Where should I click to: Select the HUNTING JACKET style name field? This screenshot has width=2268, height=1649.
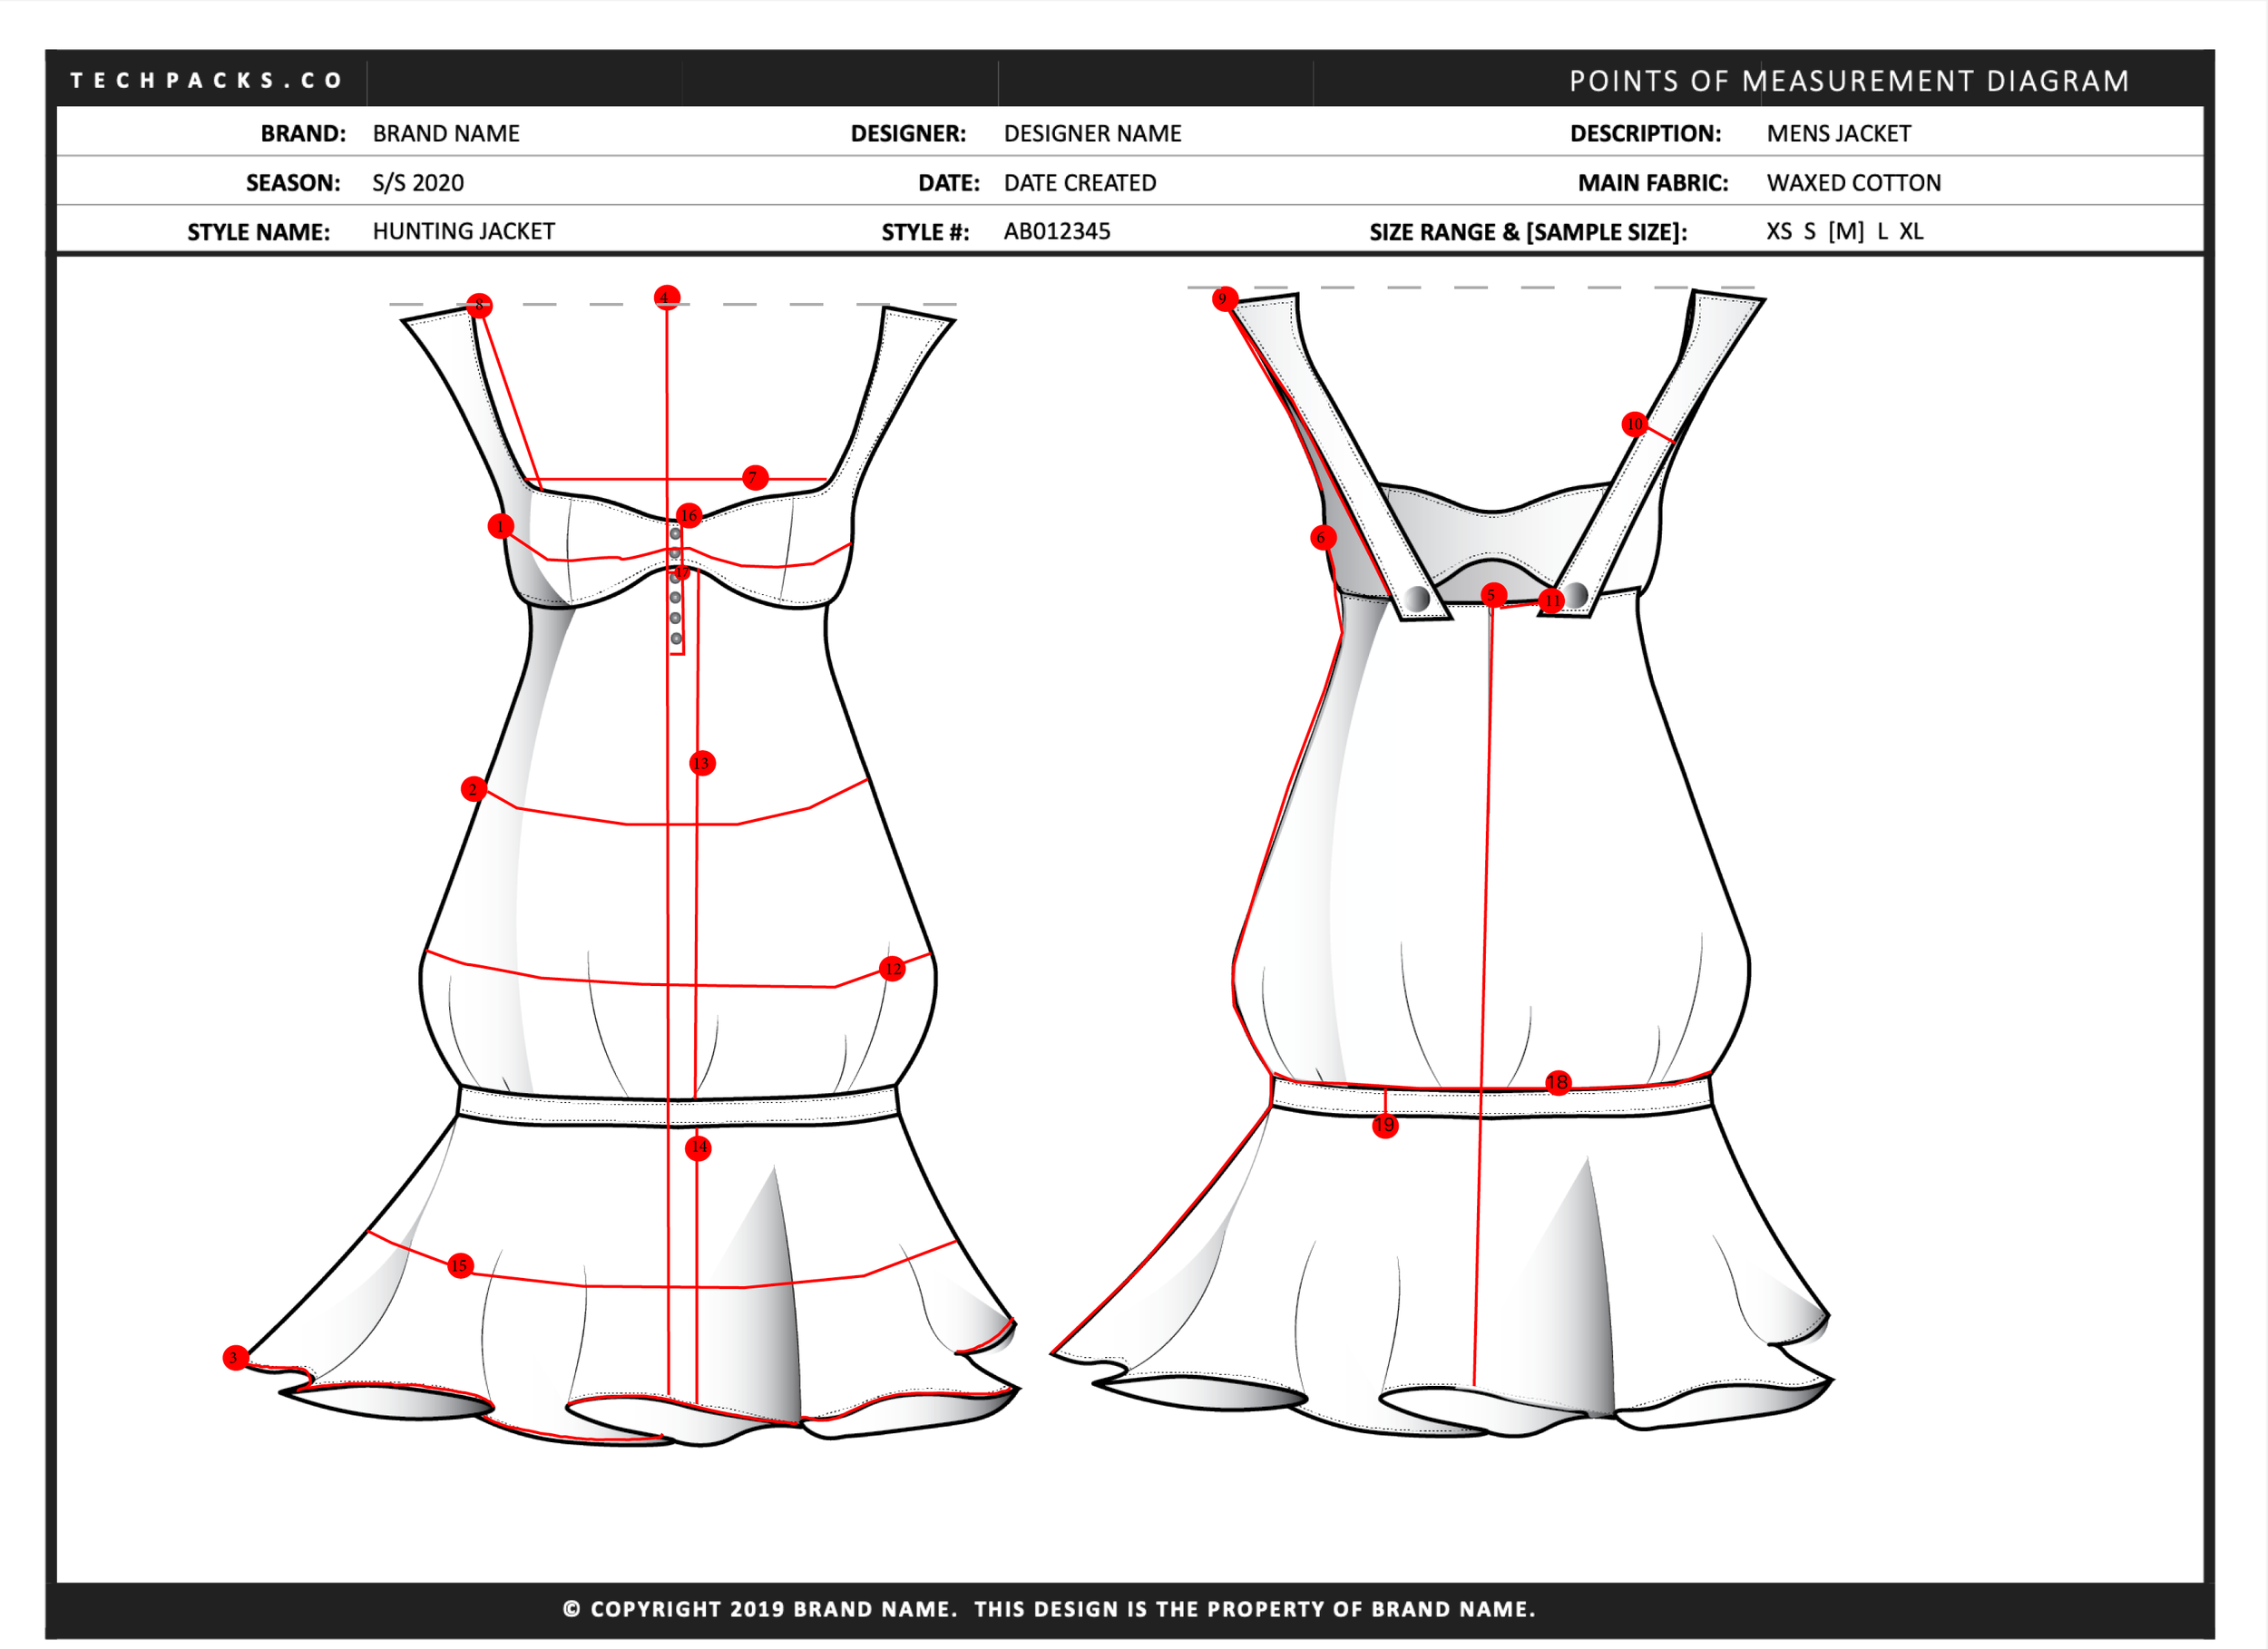tap(463, 231)
